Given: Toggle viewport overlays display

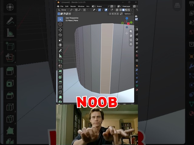Looking at the screenshot, I should point(106,10).
